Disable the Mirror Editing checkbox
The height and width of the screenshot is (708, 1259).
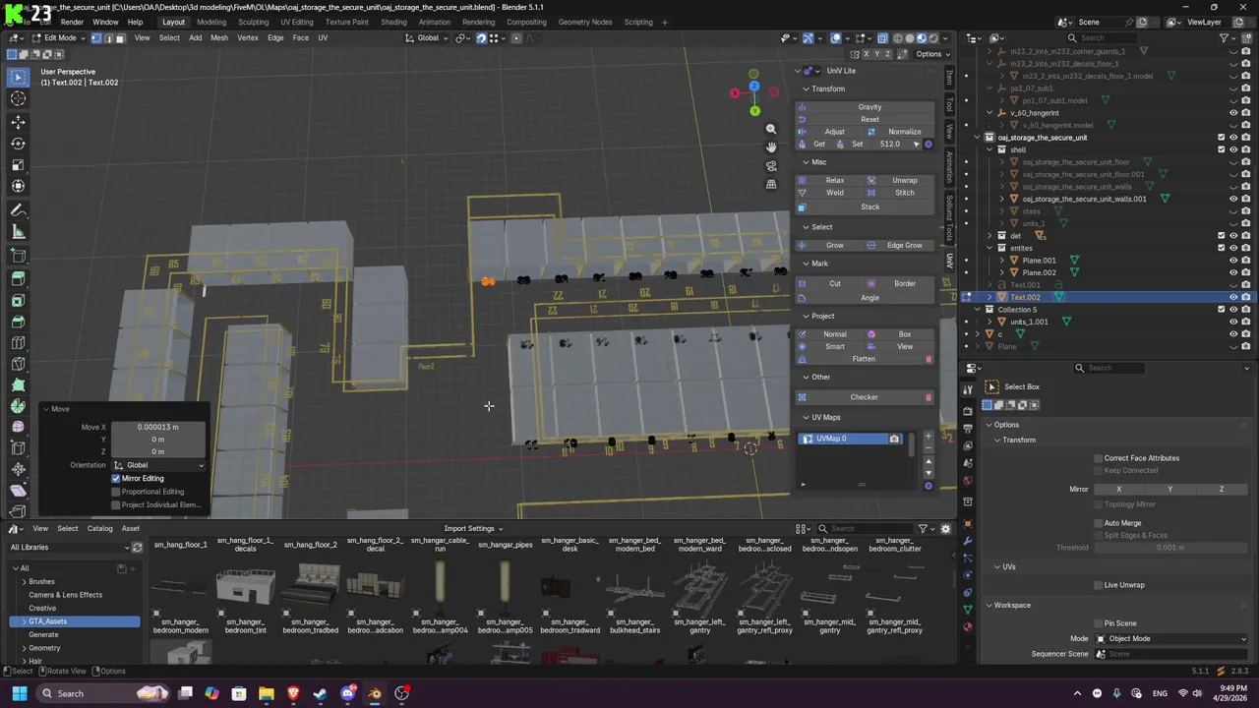116,478
